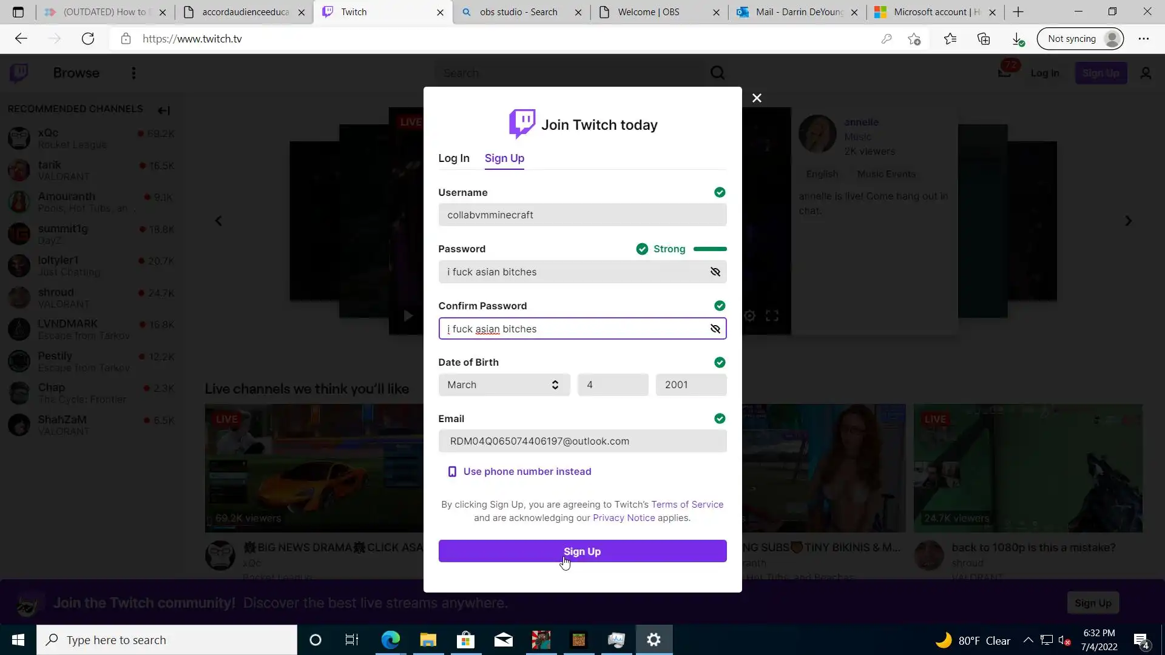Open the birth month dropdown showing March
Screen dimensions: 1165x655
[504, 385]
